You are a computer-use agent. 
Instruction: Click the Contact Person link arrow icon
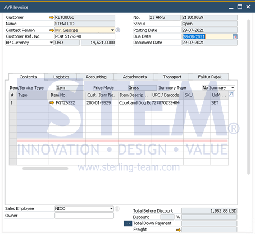[51, 30]
